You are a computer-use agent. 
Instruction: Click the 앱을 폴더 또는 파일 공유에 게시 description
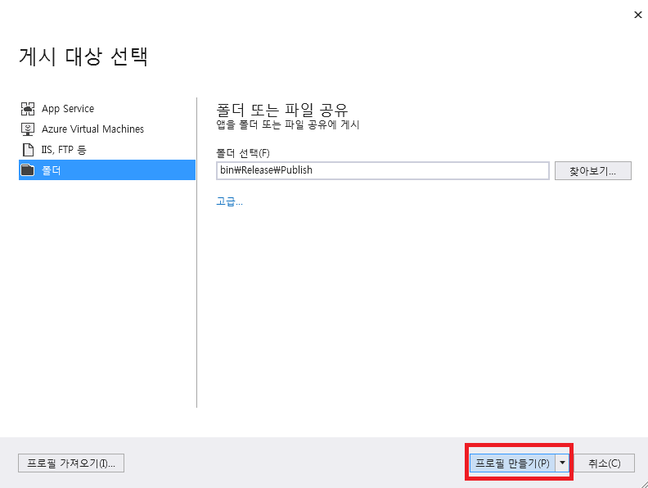coord(288,125)
